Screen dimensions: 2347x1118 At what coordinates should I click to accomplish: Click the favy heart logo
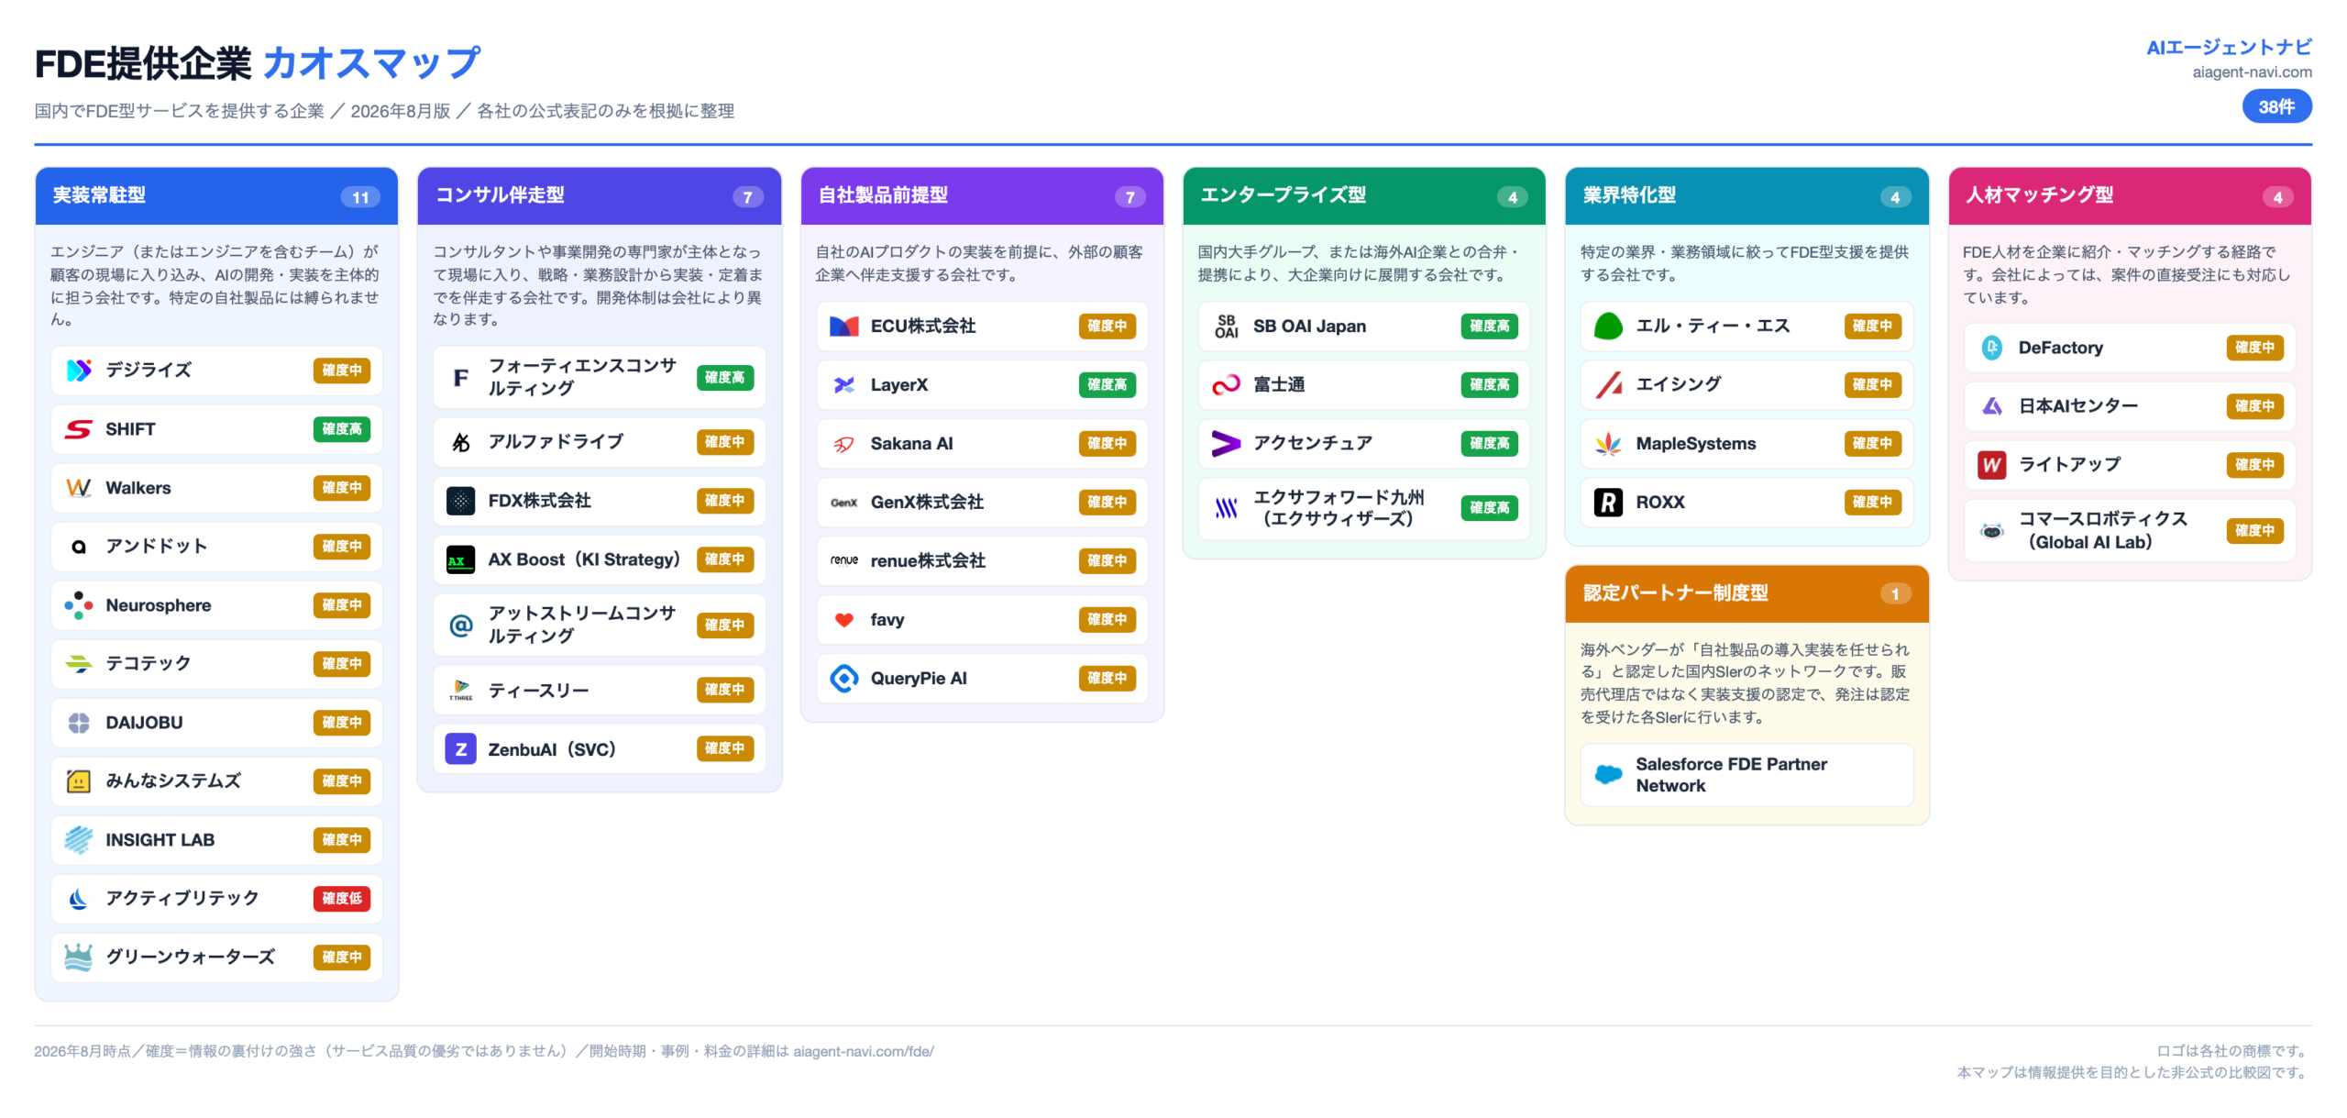click(843, 620)
